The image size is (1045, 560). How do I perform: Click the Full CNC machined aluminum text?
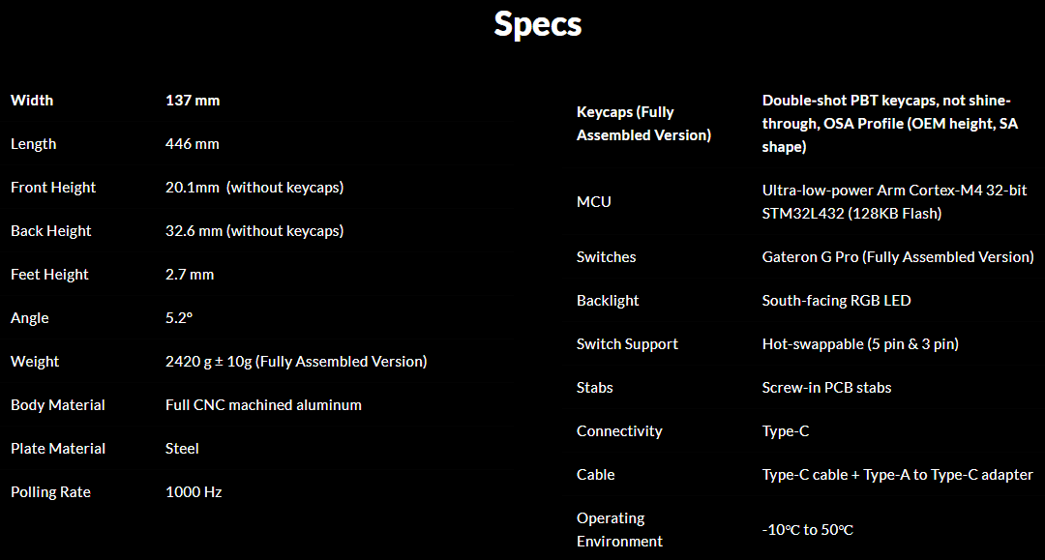click(x=263, y=405)
